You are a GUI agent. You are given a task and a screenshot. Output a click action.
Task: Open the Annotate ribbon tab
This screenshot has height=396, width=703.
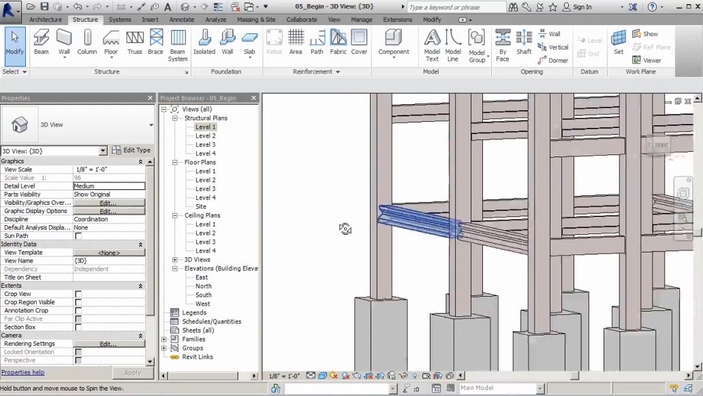click(x=182, y=20)
